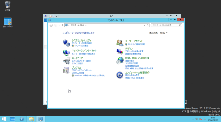Open イベント ログの表示 link

click(x=81, y=46)
